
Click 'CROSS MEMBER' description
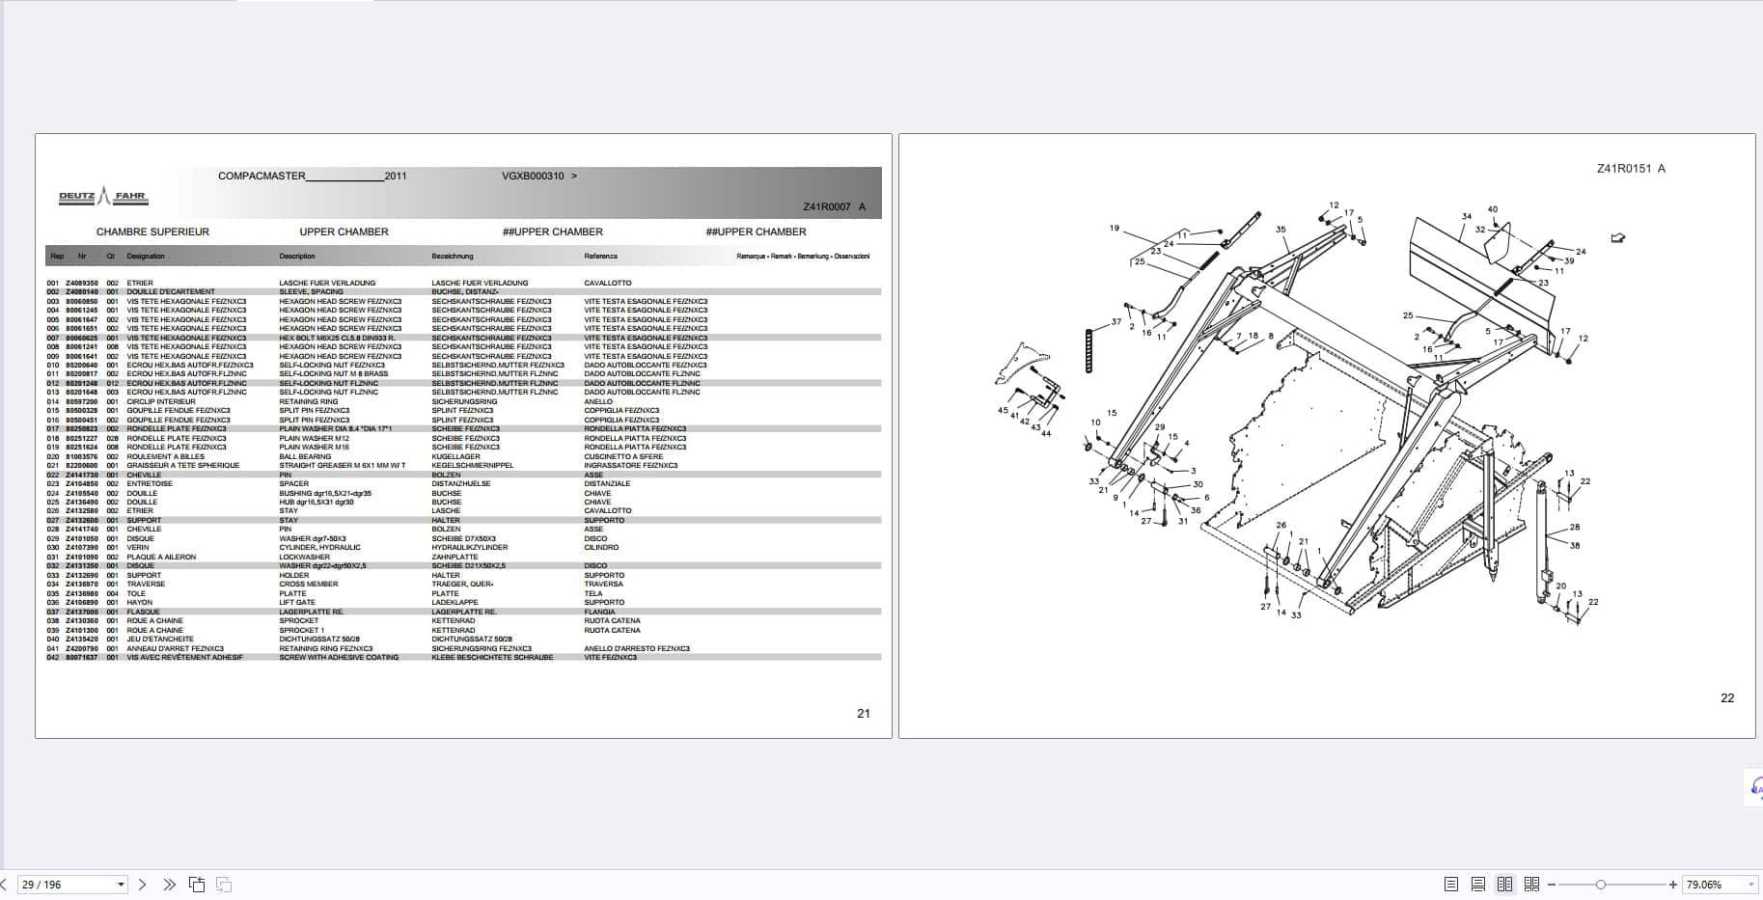point(309,585)
